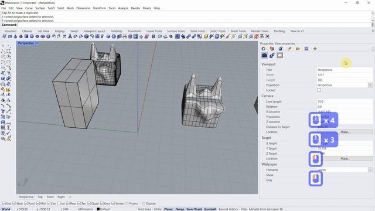Open the Panels menu
Screen dimensions: 375x211
pos(147,8)
